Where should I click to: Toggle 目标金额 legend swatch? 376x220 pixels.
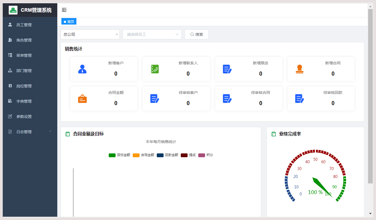112,155
